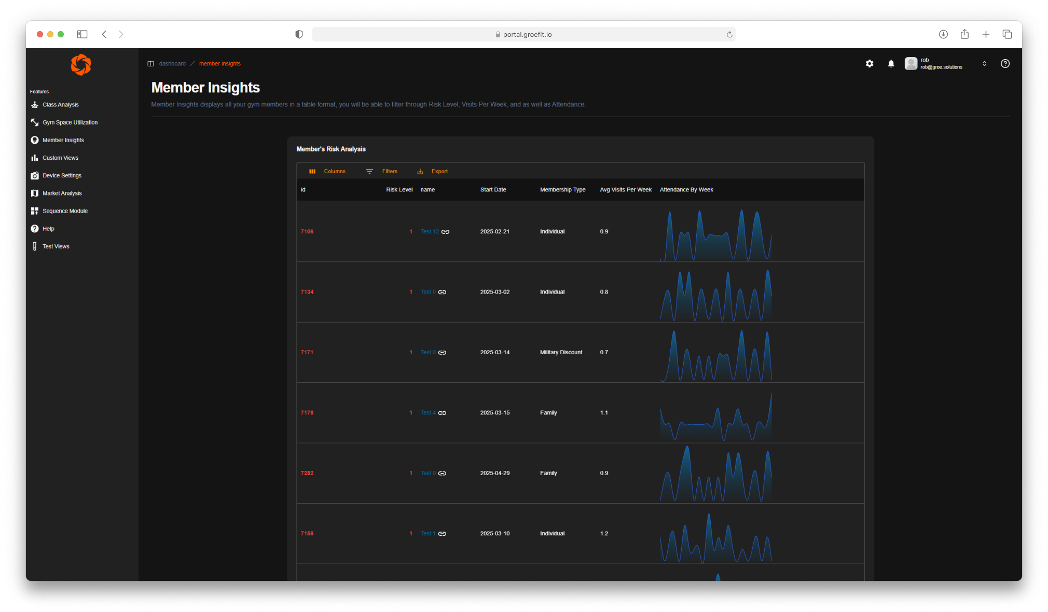Open the Columns selector
Viewport: 1048px width, 612px height.
tap(327, 171)
